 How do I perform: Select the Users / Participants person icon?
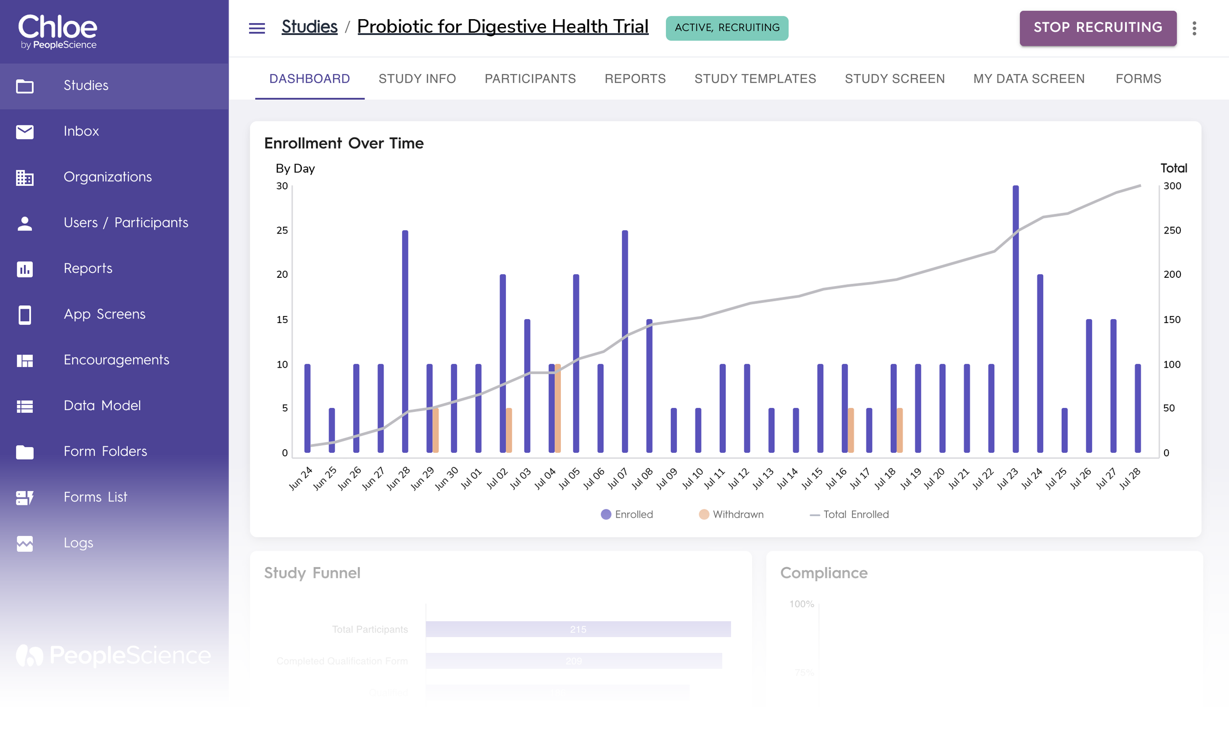click(x=25, y=223)
